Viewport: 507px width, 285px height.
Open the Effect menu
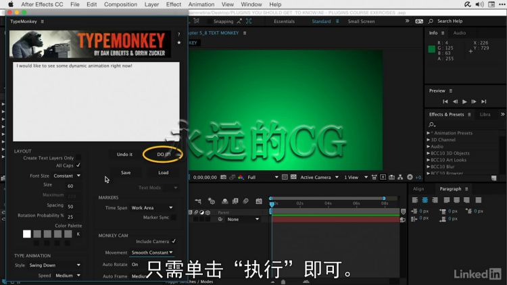tap(174, 4)
